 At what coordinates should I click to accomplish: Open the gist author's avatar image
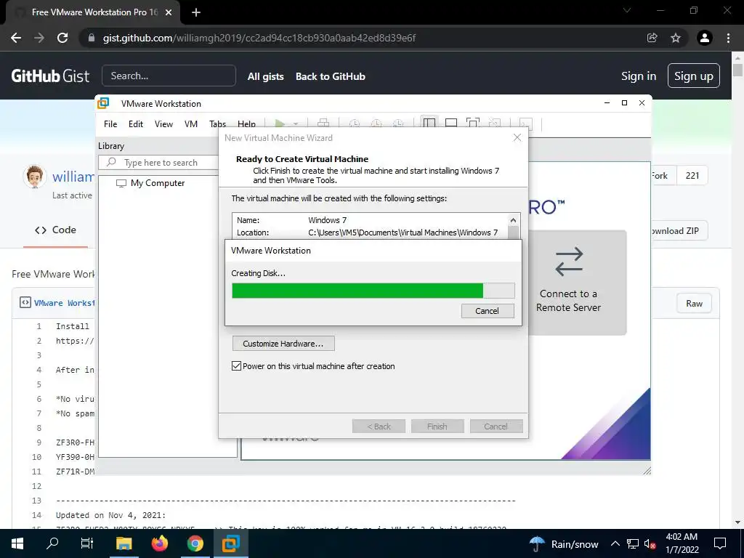(35, 177)
